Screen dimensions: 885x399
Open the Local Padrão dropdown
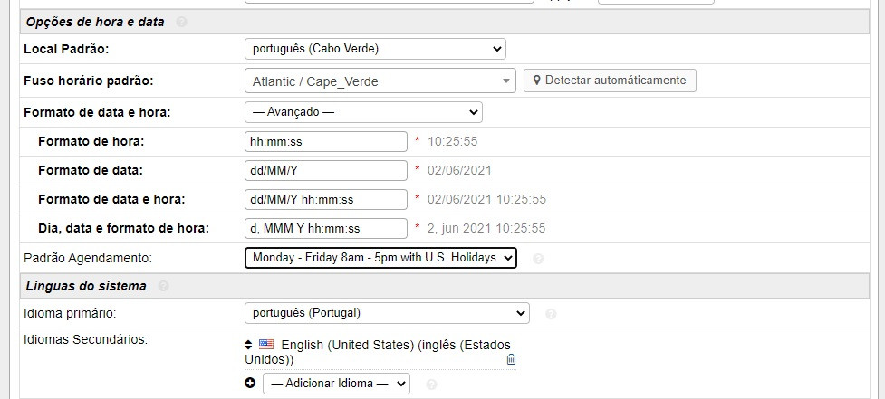click(x=375, y=49)
